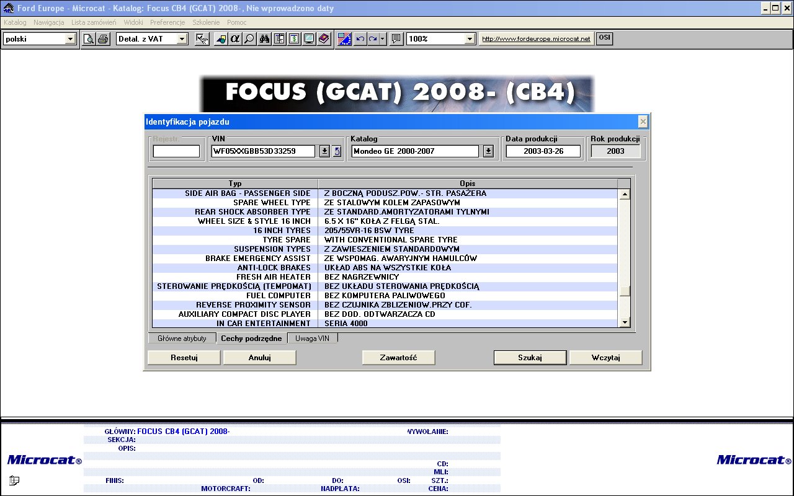Click the alpha symbol toolbar icon
794x496 pixels.
[234, 38]
